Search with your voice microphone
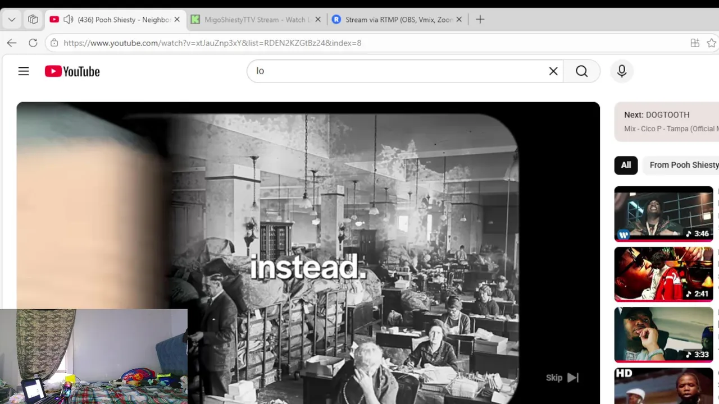 point(622,71)
